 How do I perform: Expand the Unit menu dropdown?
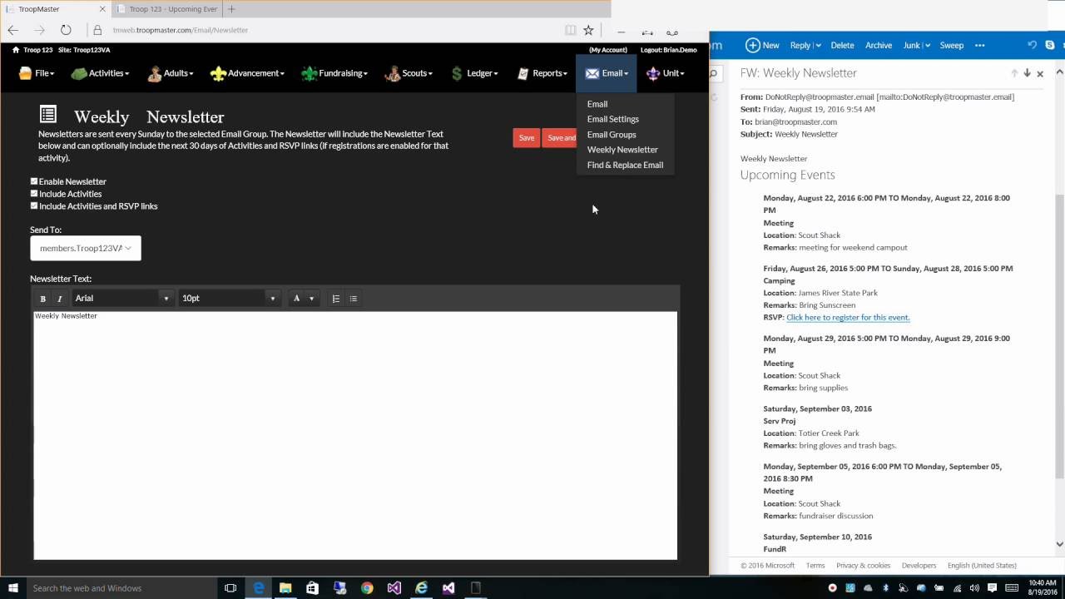tap(665, 73)
